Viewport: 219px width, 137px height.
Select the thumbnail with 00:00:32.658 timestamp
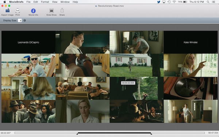(137, 88)
